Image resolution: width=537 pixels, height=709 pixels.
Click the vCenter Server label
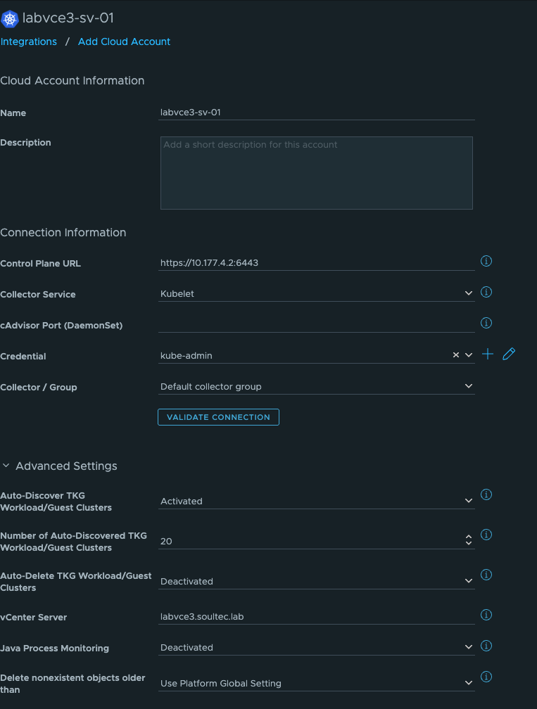point(34,618)
